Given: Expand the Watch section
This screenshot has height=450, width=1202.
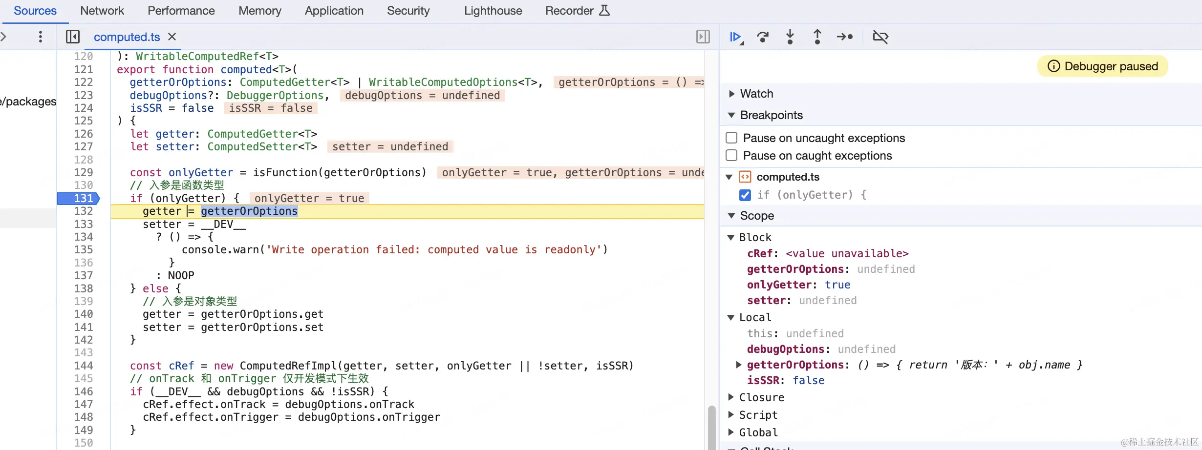Looking at the screenshot, I should [731, 94].
